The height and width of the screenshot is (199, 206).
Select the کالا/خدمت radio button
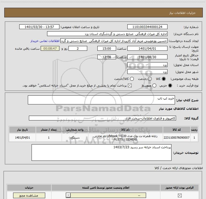(x=132, y=79)
